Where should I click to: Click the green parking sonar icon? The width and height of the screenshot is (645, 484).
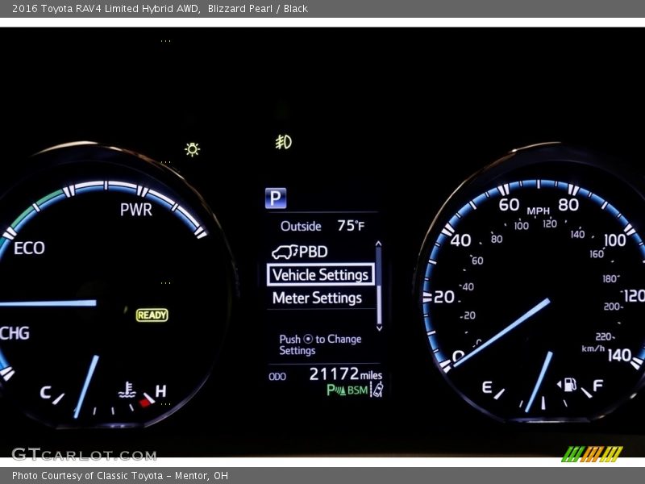(335, 390)
